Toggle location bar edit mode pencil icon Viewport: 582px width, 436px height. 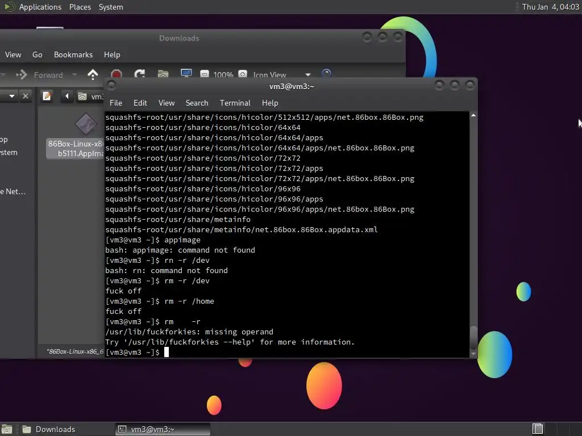click(x=47, y=96)
